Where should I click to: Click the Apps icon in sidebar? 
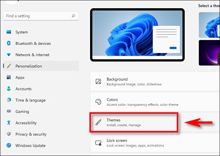(x=9, y=77)
